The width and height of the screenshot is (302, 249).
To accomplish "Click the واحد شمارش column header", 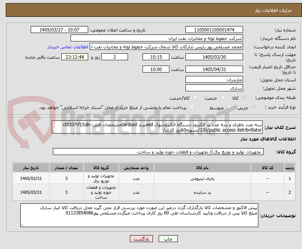I will pyautogui.click(x=136, y=168).
